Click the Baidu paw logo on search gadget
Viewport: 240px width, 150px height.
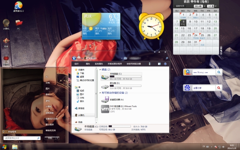[187, 88]
